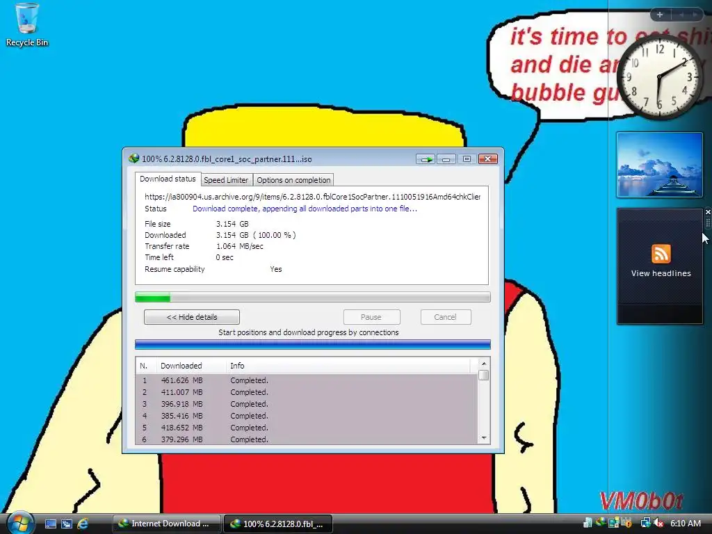Screen dimensions: 712x534
Task: Click the sidebar analog clock gadget
Action: pyautogui.click(x=659, y=76)
